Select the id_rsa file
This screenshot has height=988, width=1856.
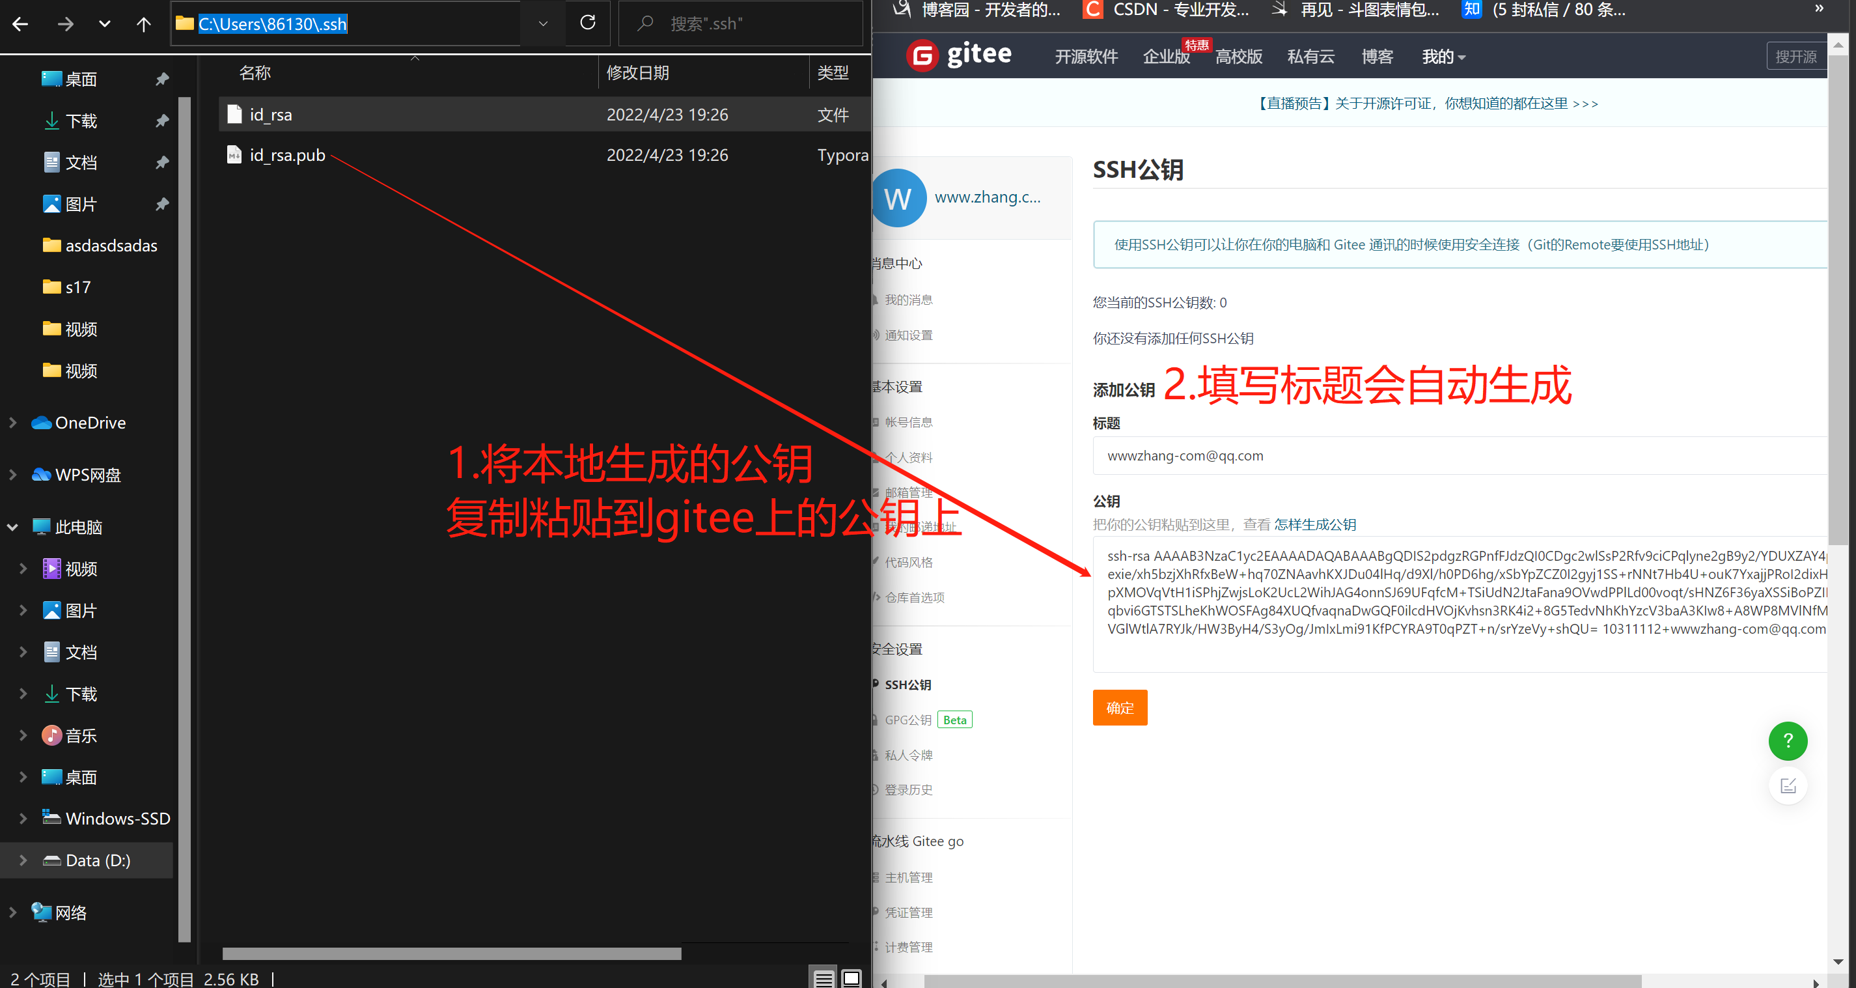click(x=545, y=114)
